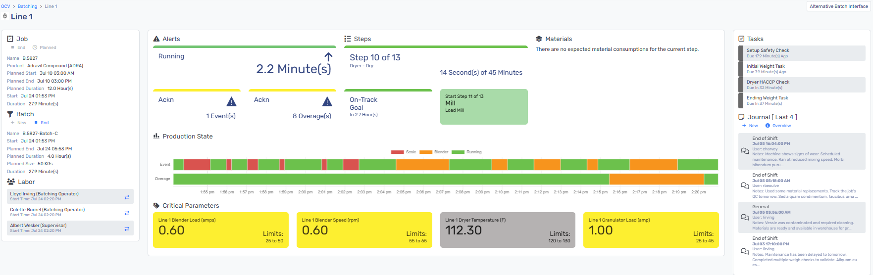Open the OCV breadcrumb link
Screen dimensions: 873x275
point(5,6)
